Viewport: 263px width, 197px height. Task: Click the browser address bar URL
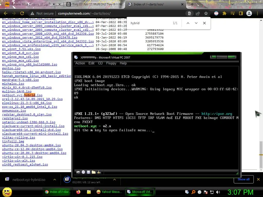[x=84, y=13]
